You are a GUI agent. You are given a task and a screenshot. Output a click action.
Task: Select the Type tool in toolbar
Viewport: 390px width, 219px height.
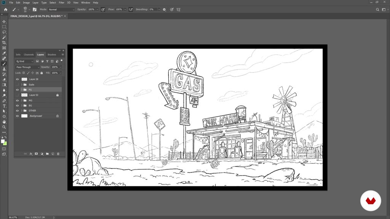pyautogui.click(x=4, y=106)
